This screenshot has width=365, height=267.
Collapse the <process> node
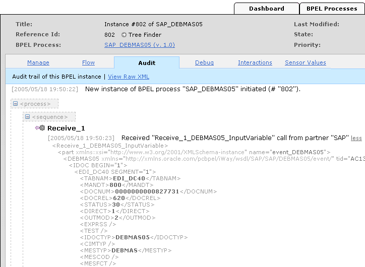[x=15, y=103]
